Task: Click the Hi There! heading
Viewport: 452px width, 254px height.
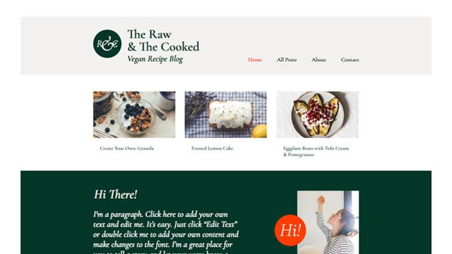Action: coord(116,194)
